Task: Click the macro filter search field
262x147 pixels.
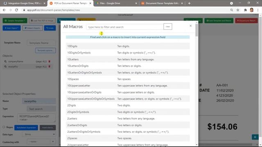Action: pos(124,27)
